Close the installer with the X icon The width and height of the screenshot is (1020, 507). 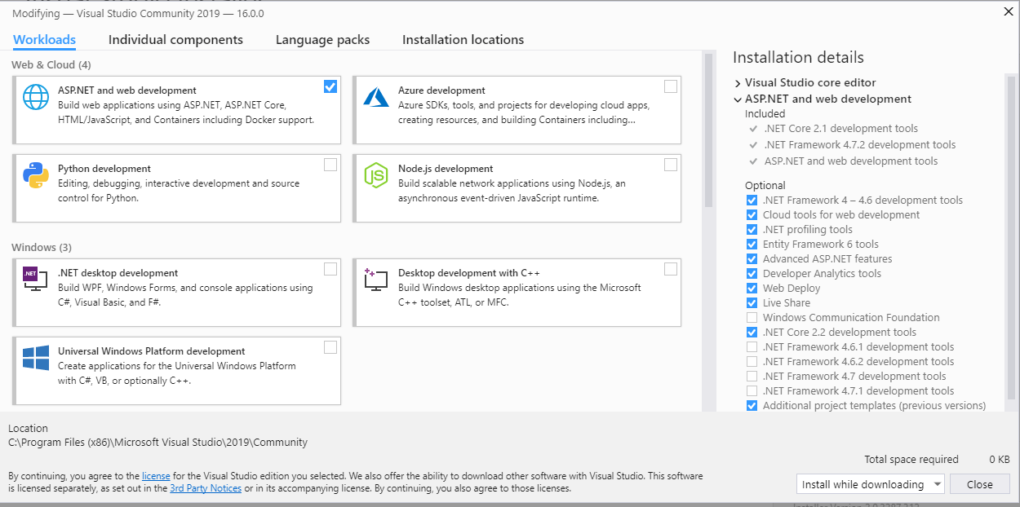click(1008, 11)
